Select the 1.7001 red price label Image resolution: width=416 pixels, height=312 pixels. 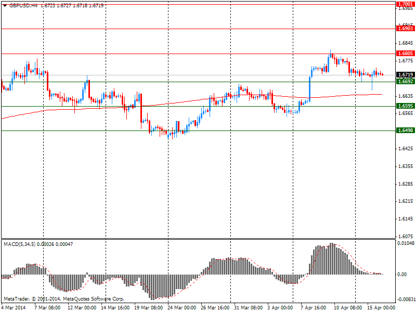pyautogui.click(x=405, y=4)
